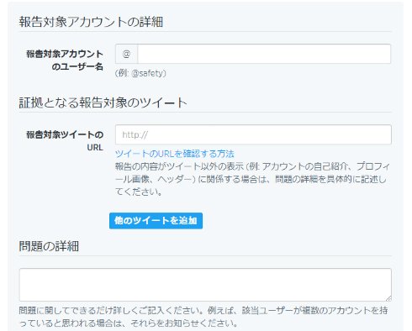Click the 報告対象アカウント label text
The width and height of the screenshot is (412, 331).
tap(65, 54)
